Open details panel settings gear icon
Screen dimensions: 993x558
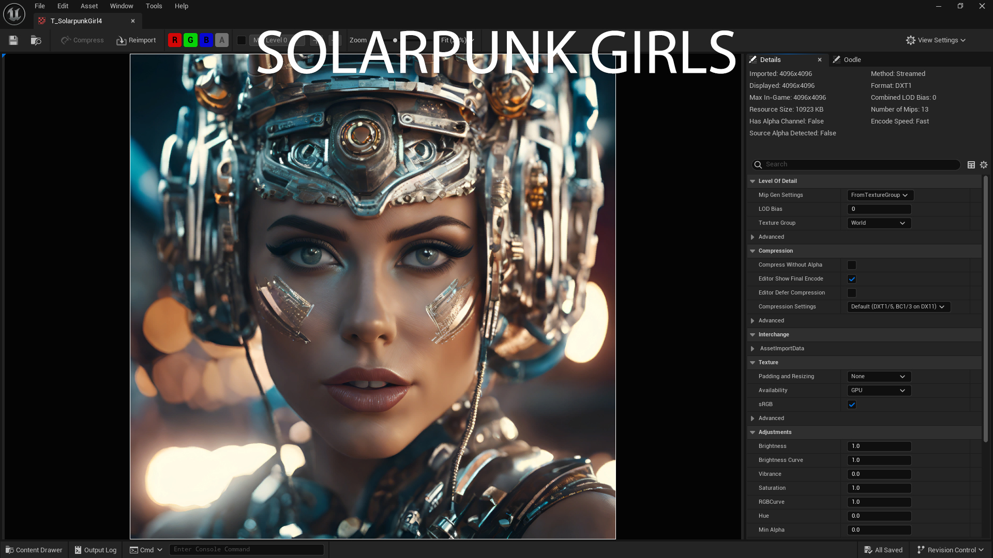984,165
